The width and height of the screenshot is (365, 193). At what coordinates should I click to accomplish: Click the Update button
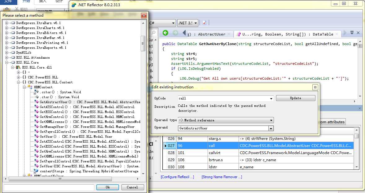click(296, 98)
